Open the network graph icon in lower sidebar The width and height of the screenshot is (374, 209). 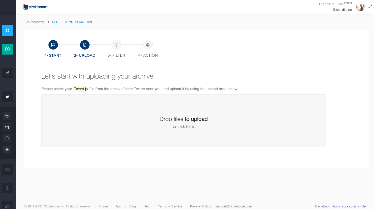point(7,169)
